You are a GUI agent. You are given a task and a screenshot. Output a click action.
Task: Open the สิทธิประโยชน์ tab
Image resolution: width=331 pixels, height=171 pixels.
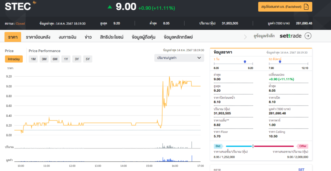pos(112,37)
